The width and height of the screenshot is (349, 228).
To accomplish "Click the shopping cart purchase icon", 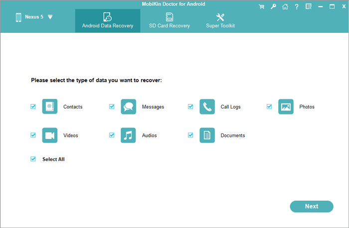I will 262,6.
